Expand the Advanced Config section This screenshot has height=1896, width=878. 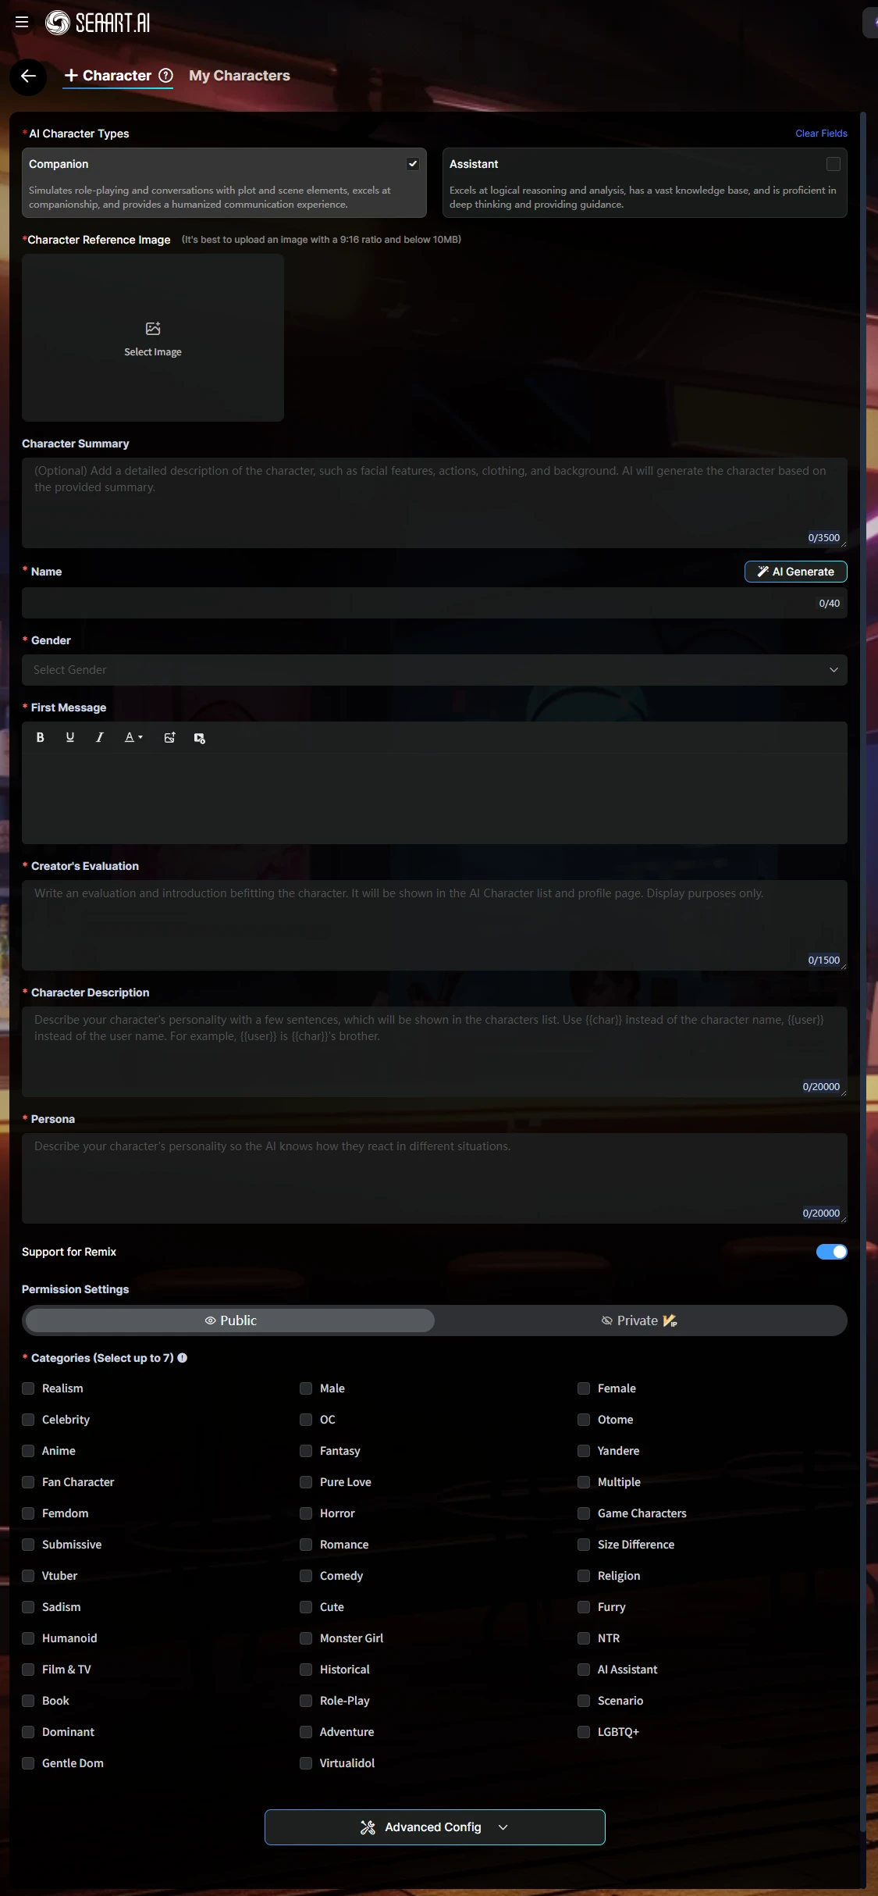(434, 1827)
